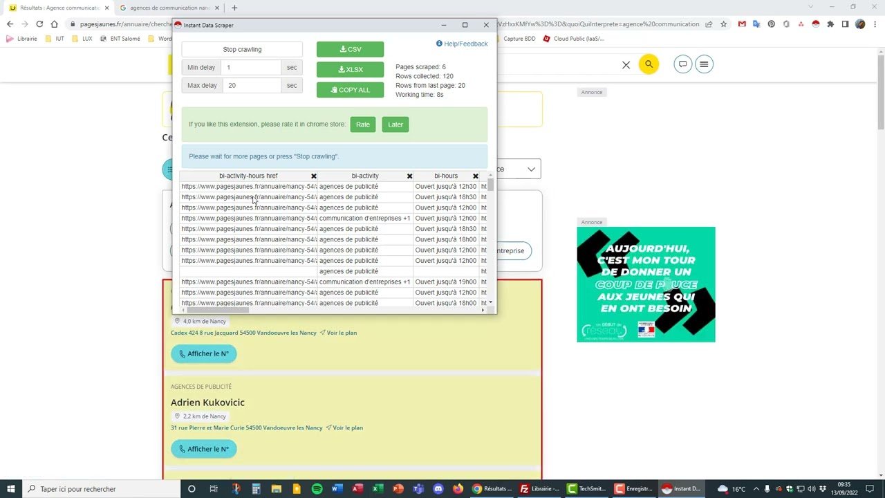
Task: Remove the bi-hours column
Action: [476, 176]
